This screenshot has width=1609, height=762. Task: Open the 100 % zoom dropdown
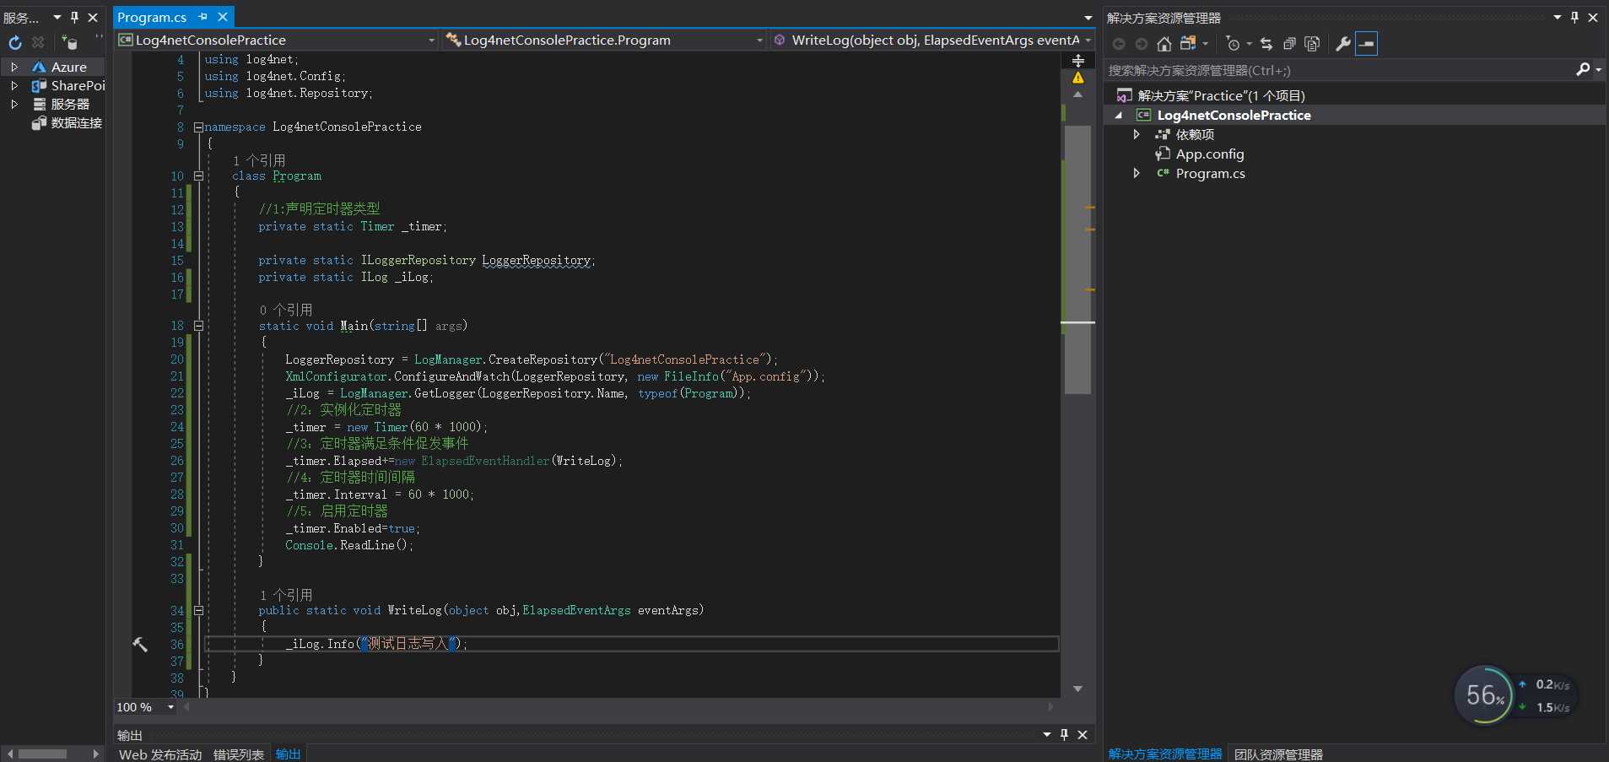pyautogui.click(x=170, y=707)
